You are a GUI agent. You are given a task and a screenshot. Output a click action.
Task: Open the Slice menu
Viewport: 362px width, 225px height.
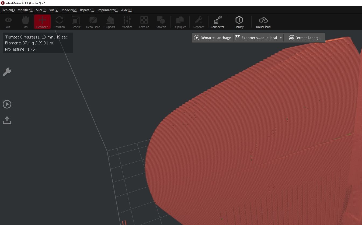[x=41, y=10]
